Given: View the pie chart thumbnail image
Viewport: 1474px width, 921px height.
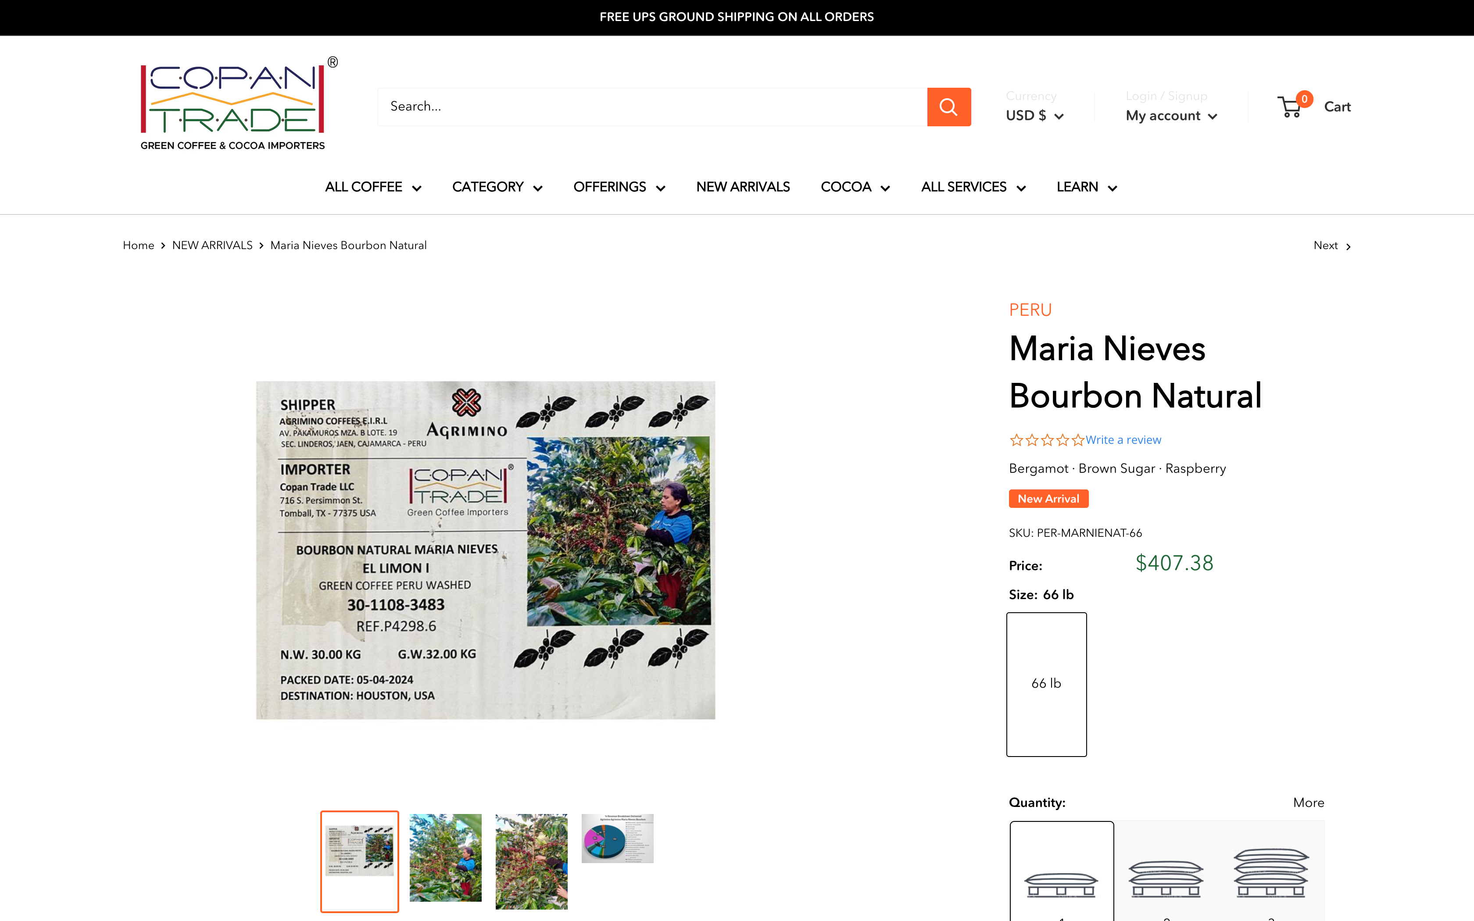Looking at the screenshot, I should [617, 839].
